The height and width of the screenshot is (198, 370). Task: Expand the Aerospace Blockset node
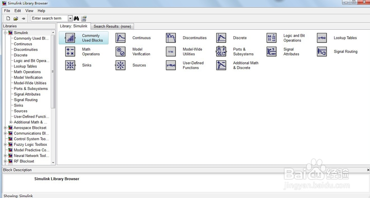pos(5,128)
